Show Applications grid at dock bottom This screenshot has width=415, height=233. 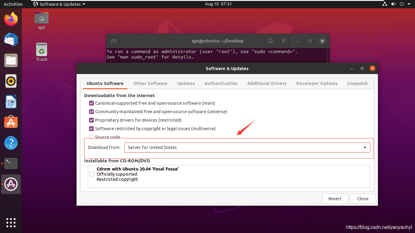coord(11,222)
